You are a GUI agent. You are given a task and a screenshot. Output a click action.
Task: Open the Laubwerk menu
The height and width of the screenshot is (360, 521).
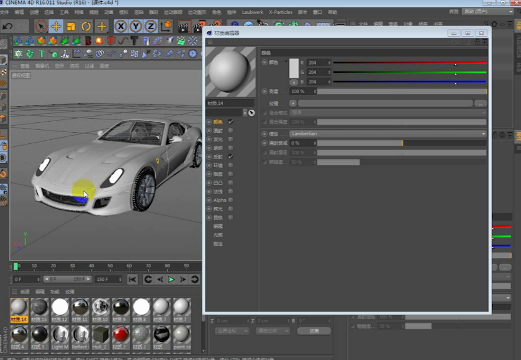pyautogui.click(x=253, y=12)
